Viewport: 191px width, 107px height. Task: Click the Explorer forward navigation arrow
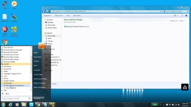coord(47,11)
